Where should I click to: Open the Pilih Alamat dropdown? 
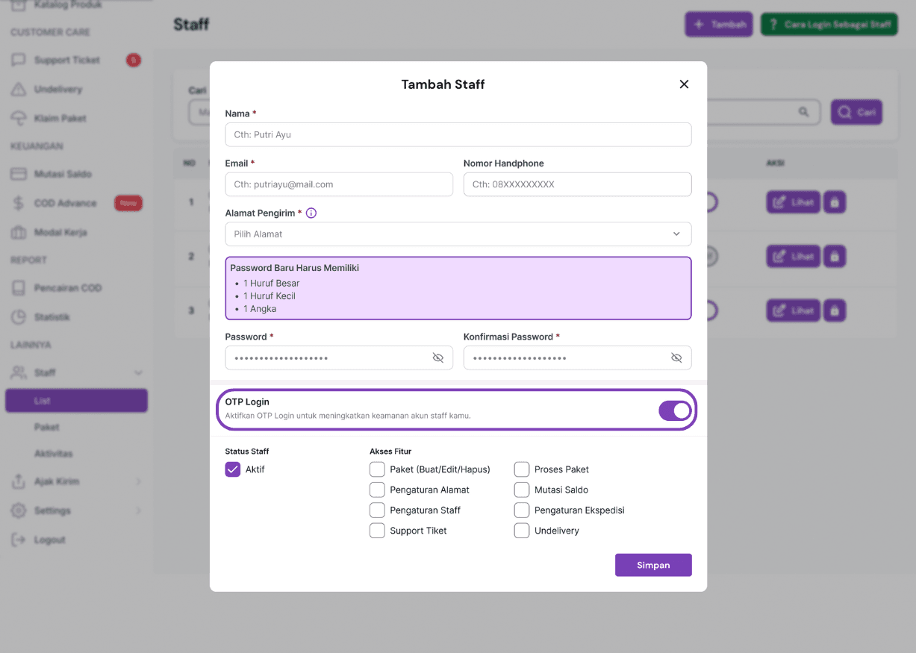pos(458,234)
